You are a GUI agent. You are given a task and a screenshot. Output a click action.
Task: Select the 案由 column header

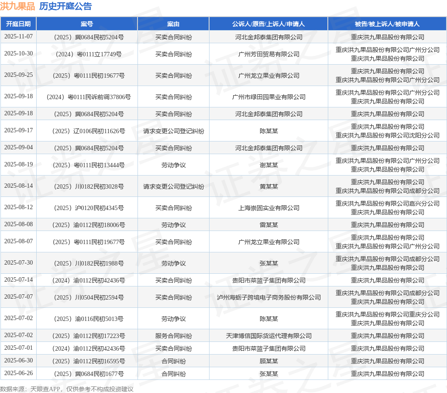[x=173, y=24]
